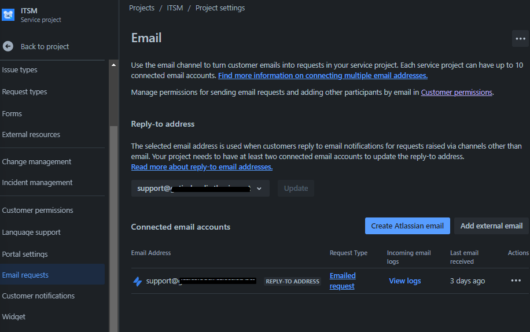Click Add external email button
530x332 pixels.
point(491,226)
